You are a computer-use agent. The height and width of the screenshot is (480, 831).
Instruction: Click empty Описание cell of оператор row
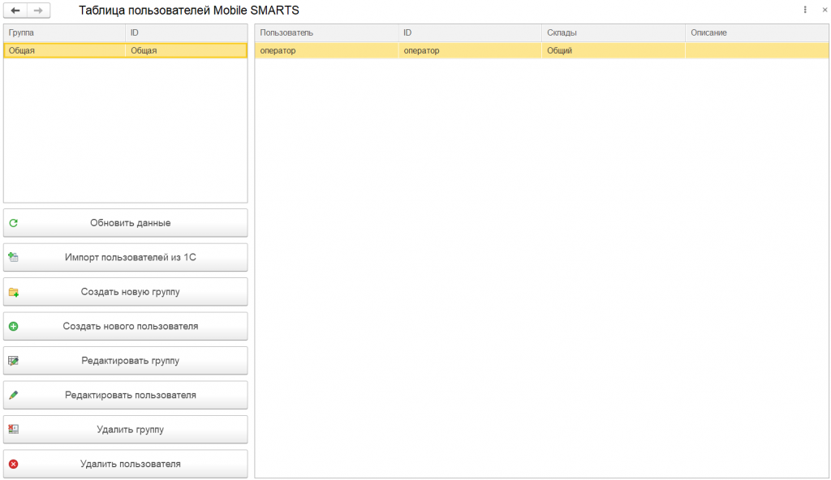[x=757, y=51]
